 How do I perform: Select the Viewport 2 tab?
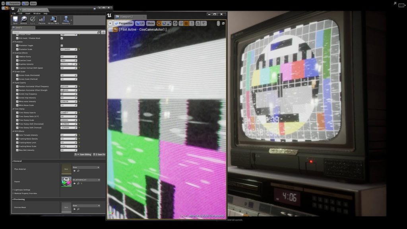tap(130, 17)
